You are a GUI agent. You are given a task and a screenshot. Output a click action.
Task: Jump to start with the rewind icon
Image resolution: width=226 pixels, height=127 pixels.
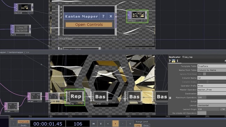click(x=94, y=124)
